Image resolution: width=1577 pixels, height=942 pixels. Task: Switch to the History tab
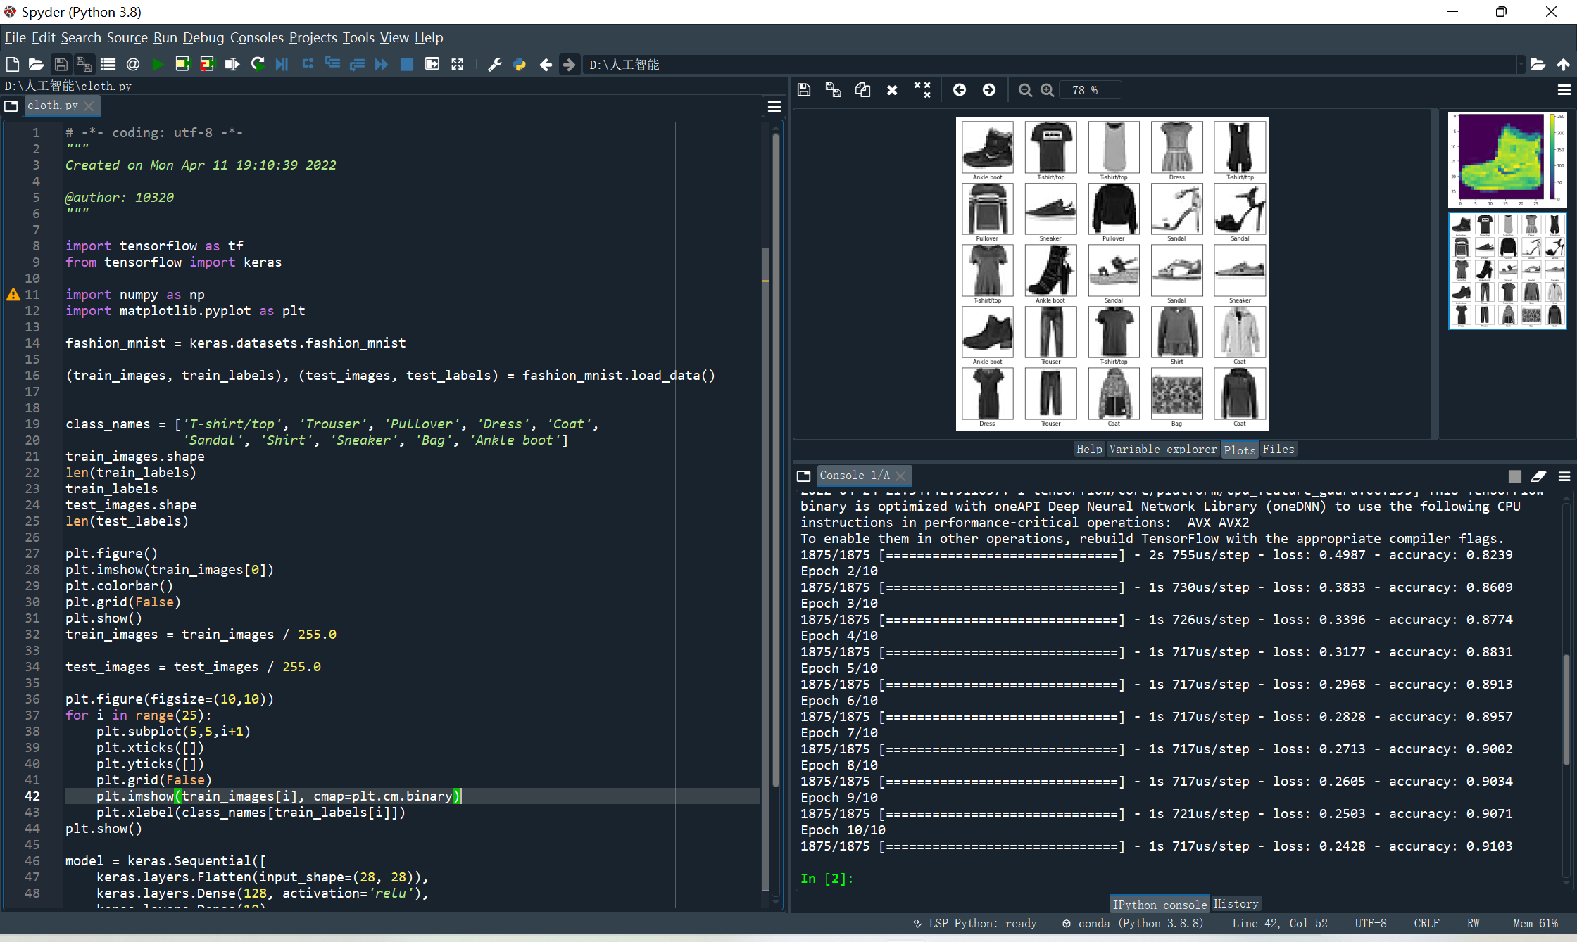[1236, 904]
